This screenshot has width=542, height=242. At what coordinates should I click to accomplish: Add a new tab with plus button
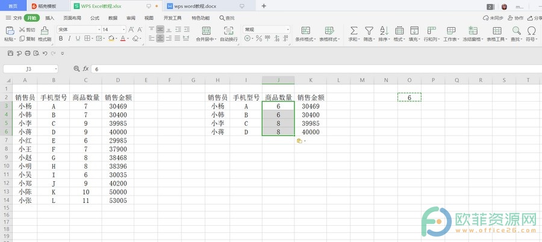264,6
